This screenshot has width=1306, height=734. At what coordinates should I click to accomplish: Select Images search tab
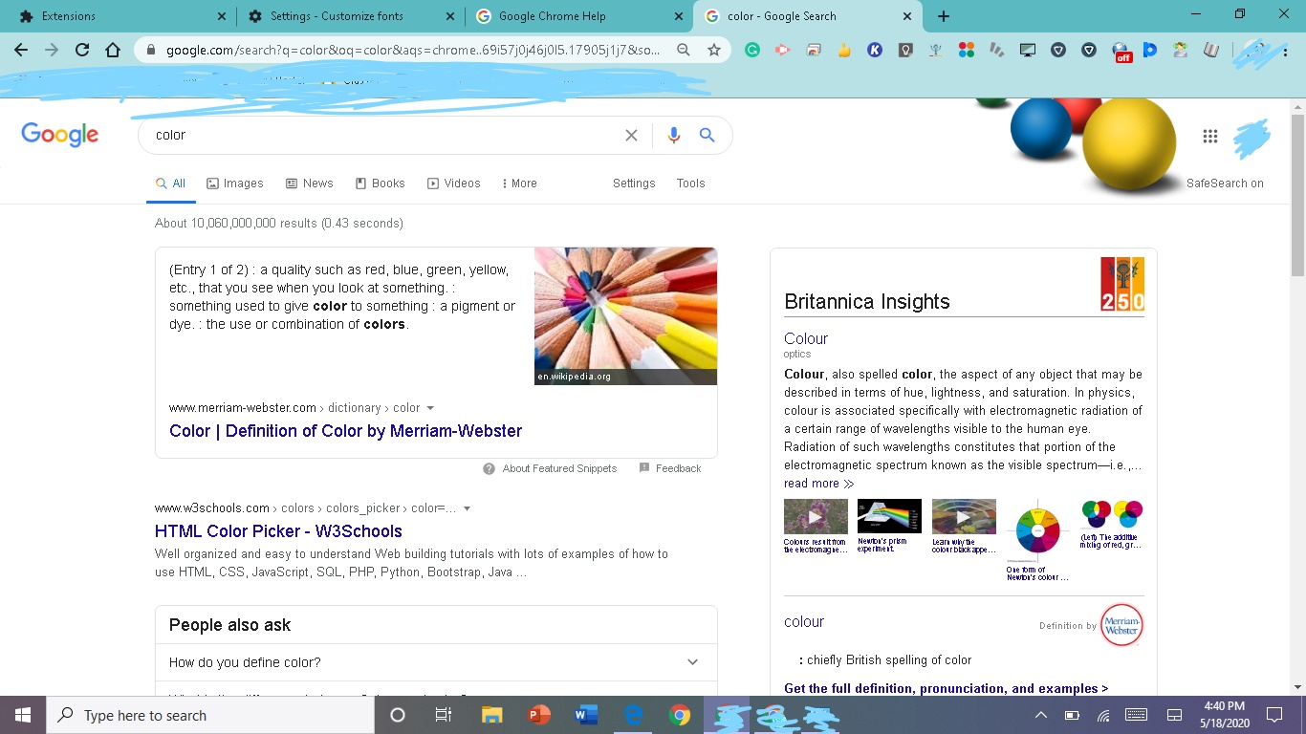pos(235,183)
